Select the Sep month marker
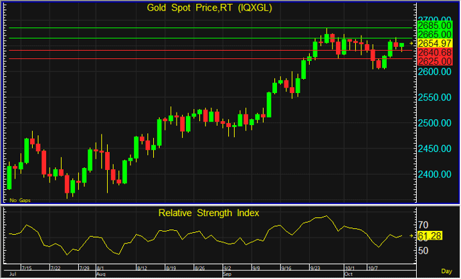 click(227, 274)
